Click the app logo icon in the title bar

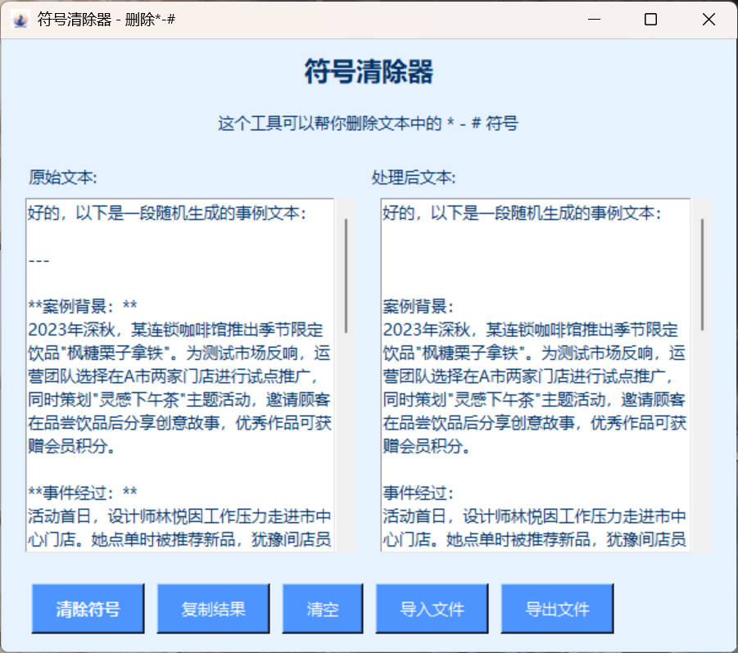coord(20,18)
